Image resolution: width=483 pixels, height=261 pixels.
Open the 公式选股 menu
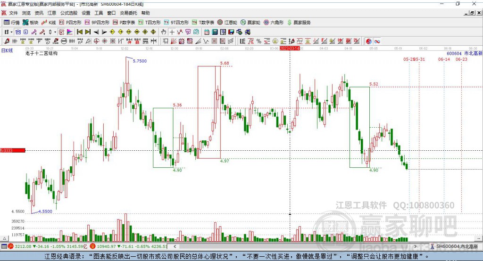click(x=69, y=13)
